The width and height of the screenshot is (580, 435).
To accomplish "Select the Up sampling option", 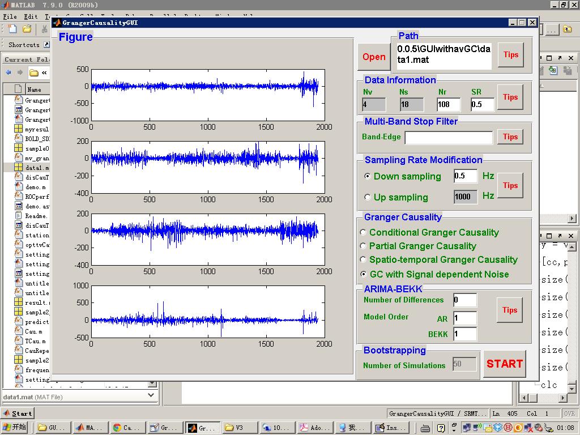I will pyautogui.click(x=368, y=197).
